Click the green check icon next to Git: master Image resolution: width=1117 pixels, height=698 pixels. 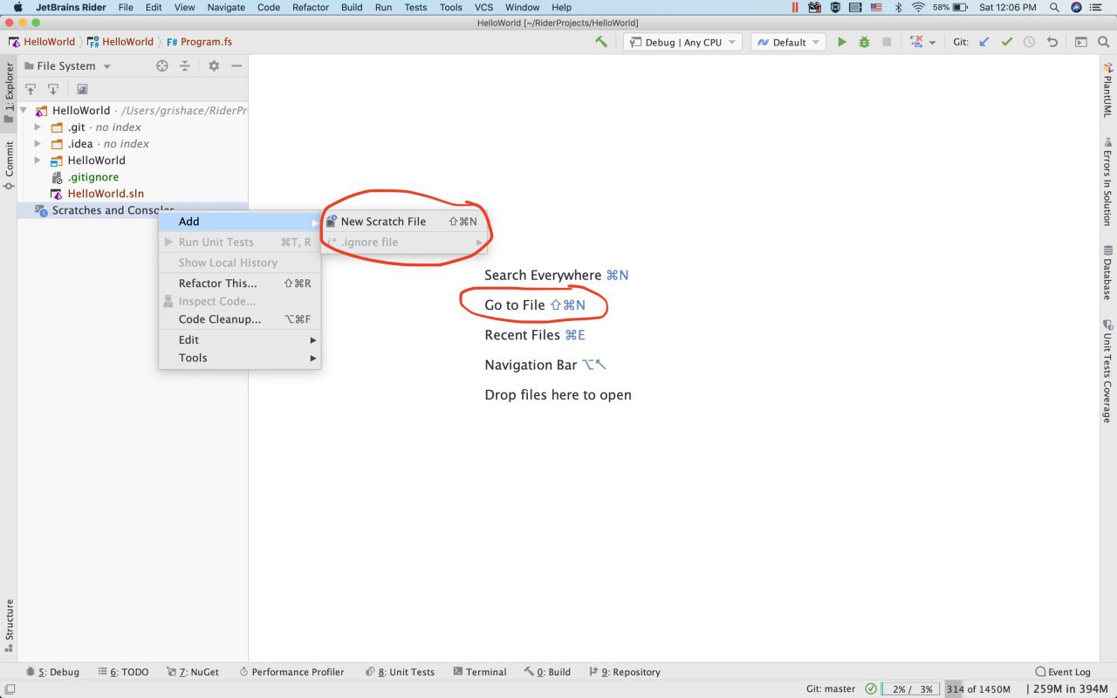871,688
